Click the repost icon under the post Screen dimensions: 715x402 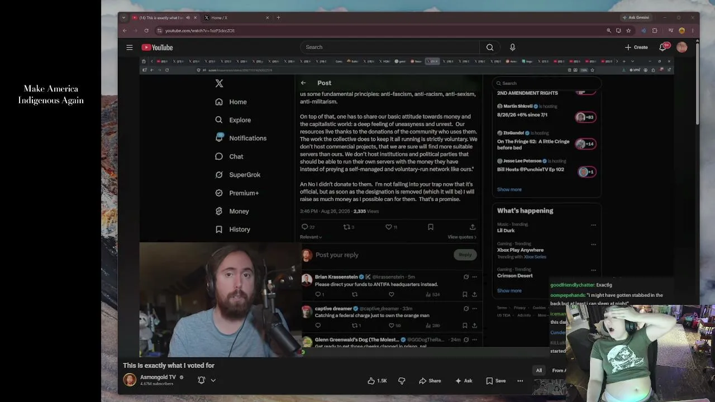(x=346, y=227)
